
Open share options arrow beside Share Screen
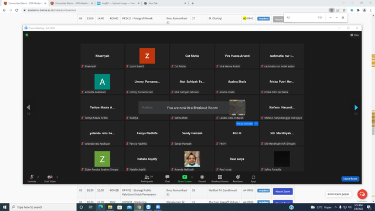click(x=192, y=177)
